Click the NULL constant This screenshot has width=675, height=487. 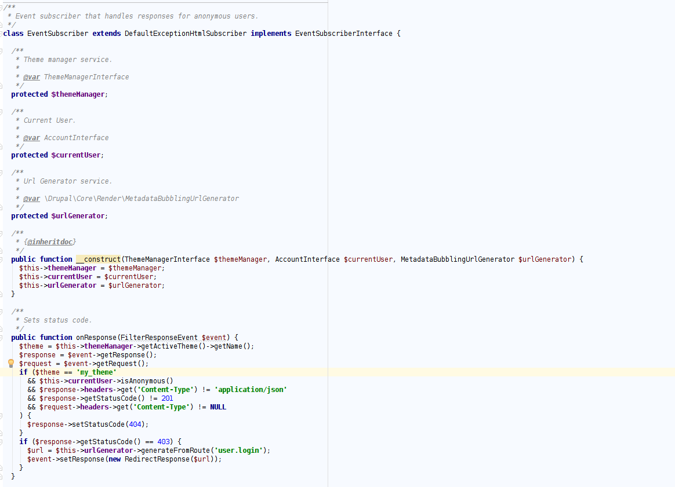(x=218, y=407)
